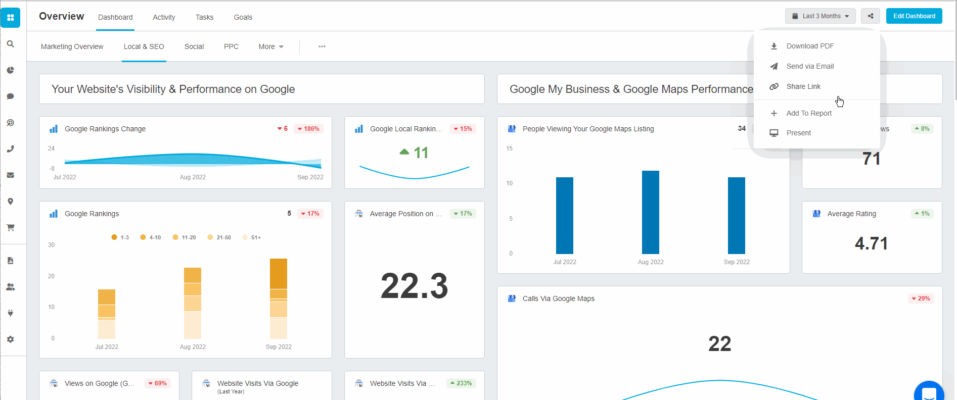957x400 pixels.
Task: Click the Edit Dashboard button
Action: point(914,16)
